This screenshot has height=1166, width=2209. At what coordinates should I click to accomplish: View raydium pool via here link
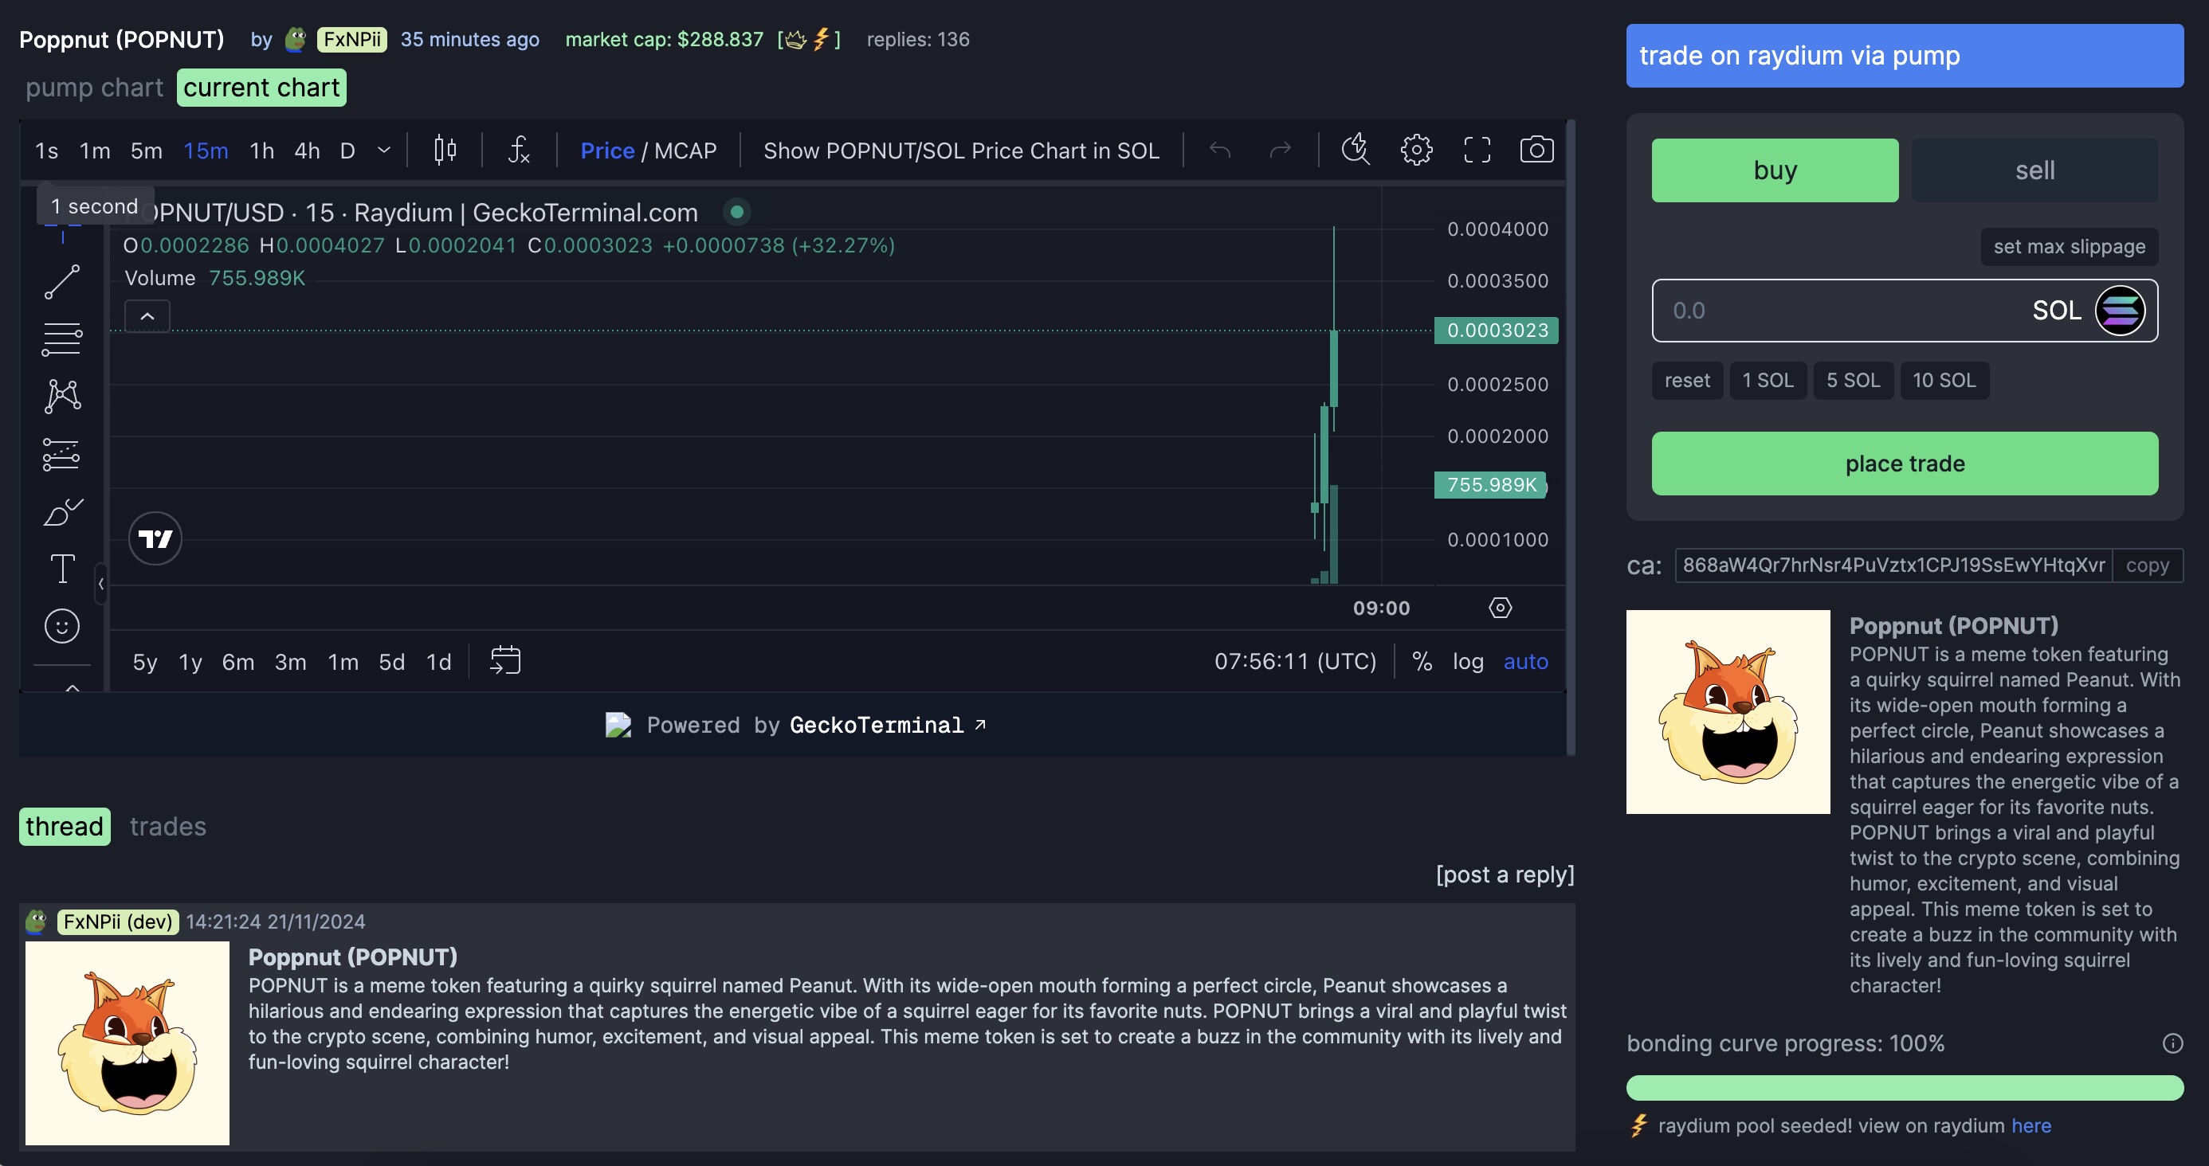tap(2031, 1125)
